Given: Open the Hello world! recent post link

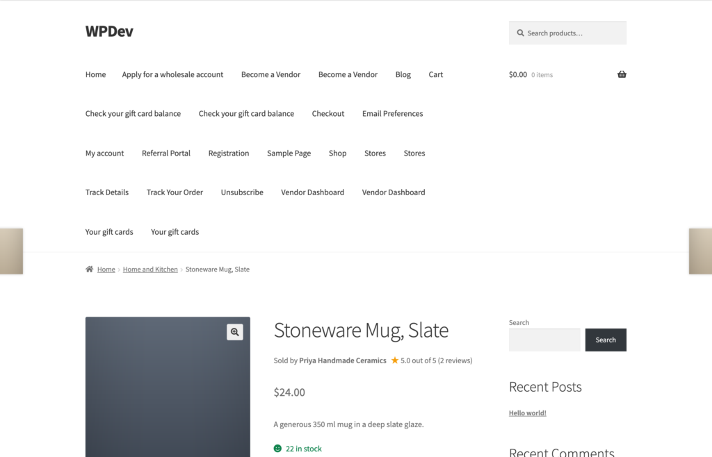Looking at the screenshot, I should (528, 413).
